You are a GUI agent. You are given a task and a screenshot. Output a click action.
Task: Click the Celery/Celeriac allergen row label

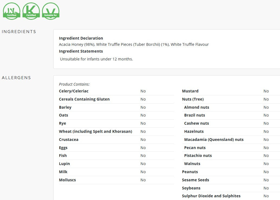coord(74,91)
